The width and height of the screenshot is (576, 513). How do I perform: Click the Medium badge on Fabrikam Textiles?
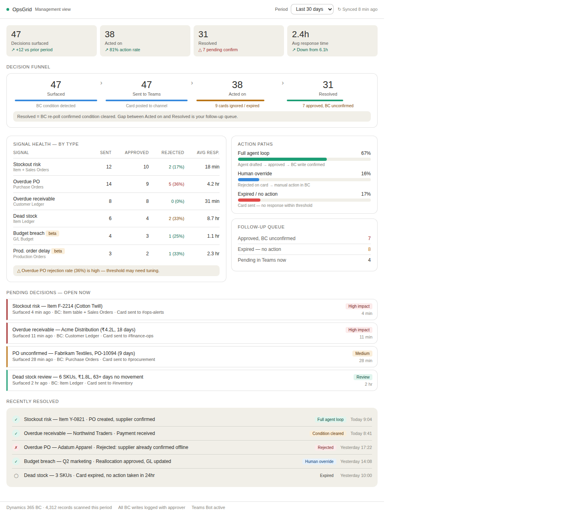(x=362, y=353)
